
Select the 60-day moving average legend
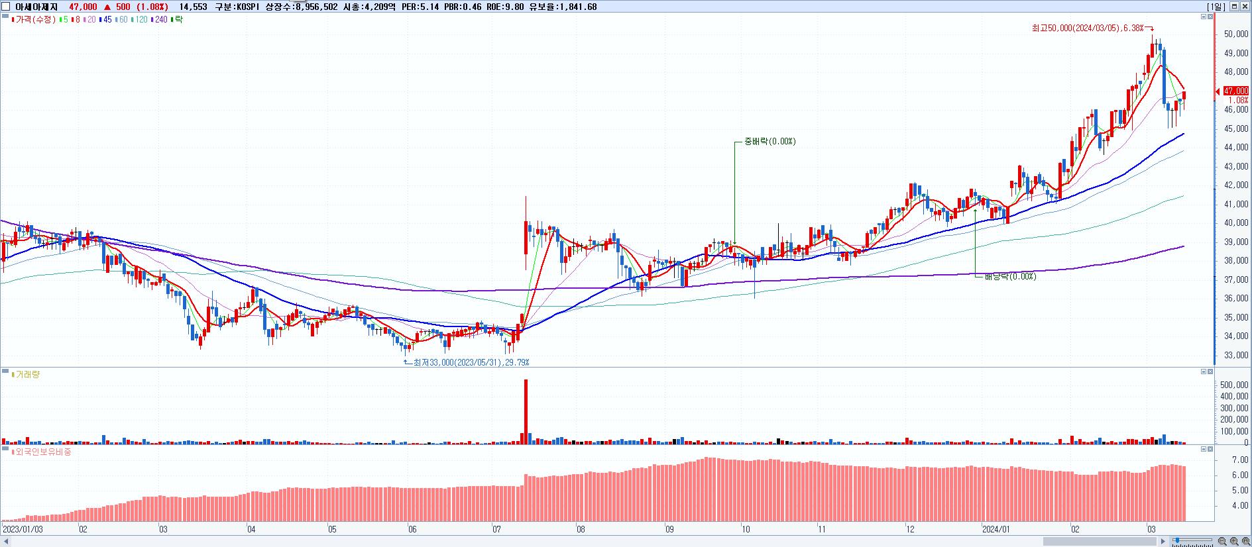click(122, 20)
